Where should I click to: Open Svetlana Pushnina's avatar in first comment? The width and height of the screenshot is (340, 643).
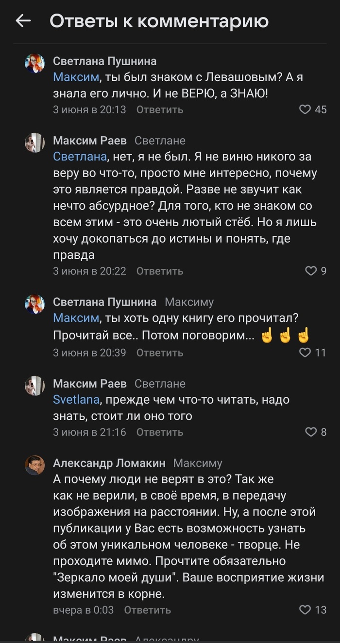34,63
